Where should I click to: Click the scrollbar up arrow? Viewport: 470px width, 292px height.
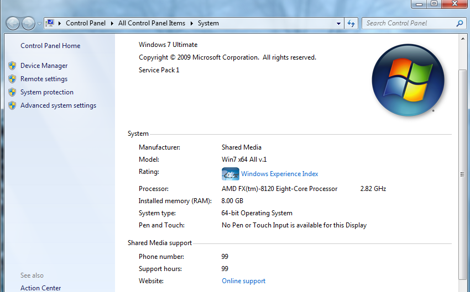[x=462, y=39]
